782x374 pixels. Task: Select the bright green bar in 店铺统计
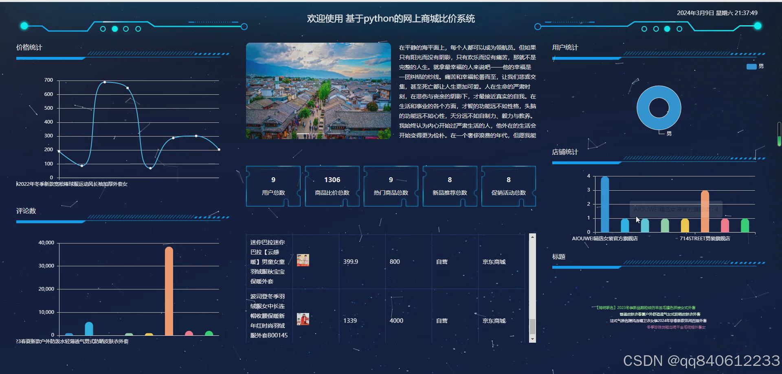coord(745,225)
